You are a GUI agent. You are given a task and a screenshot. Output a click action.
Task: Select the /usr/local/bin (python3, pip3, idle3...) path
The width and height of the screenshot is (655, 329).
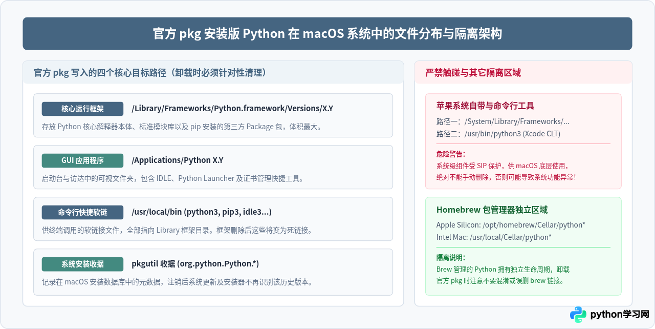202,212
